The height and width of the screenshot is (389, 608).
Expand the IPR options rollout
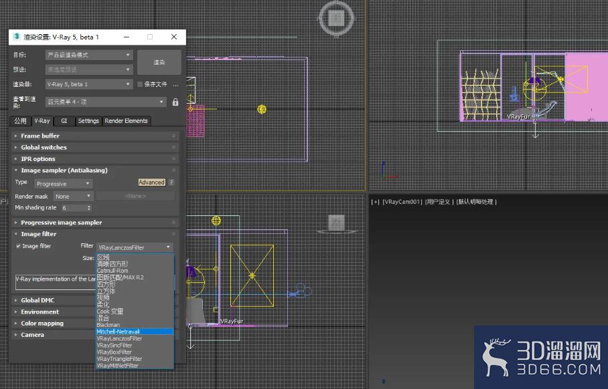(94, 158)
